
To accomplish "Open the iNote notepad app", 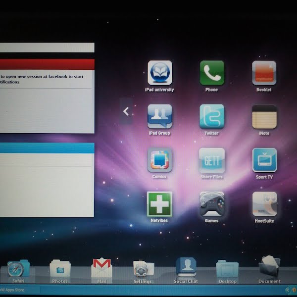I will pos(264,117).
